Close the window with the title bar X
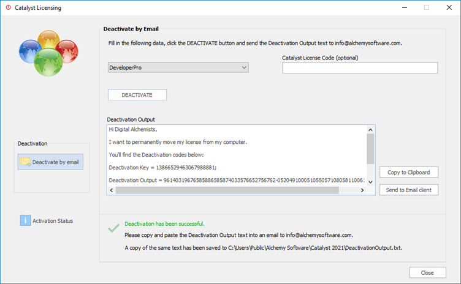 [449, 7]
